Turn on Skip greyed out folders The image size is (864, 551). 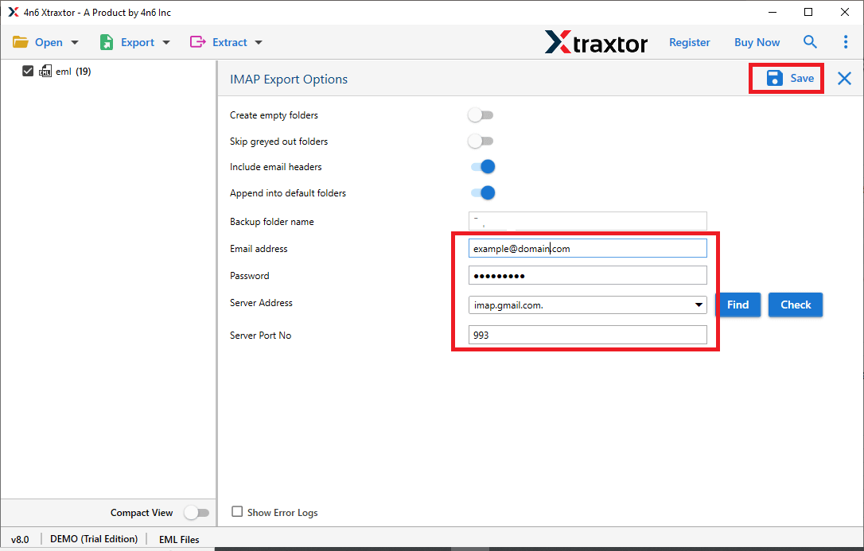(481, 142)
